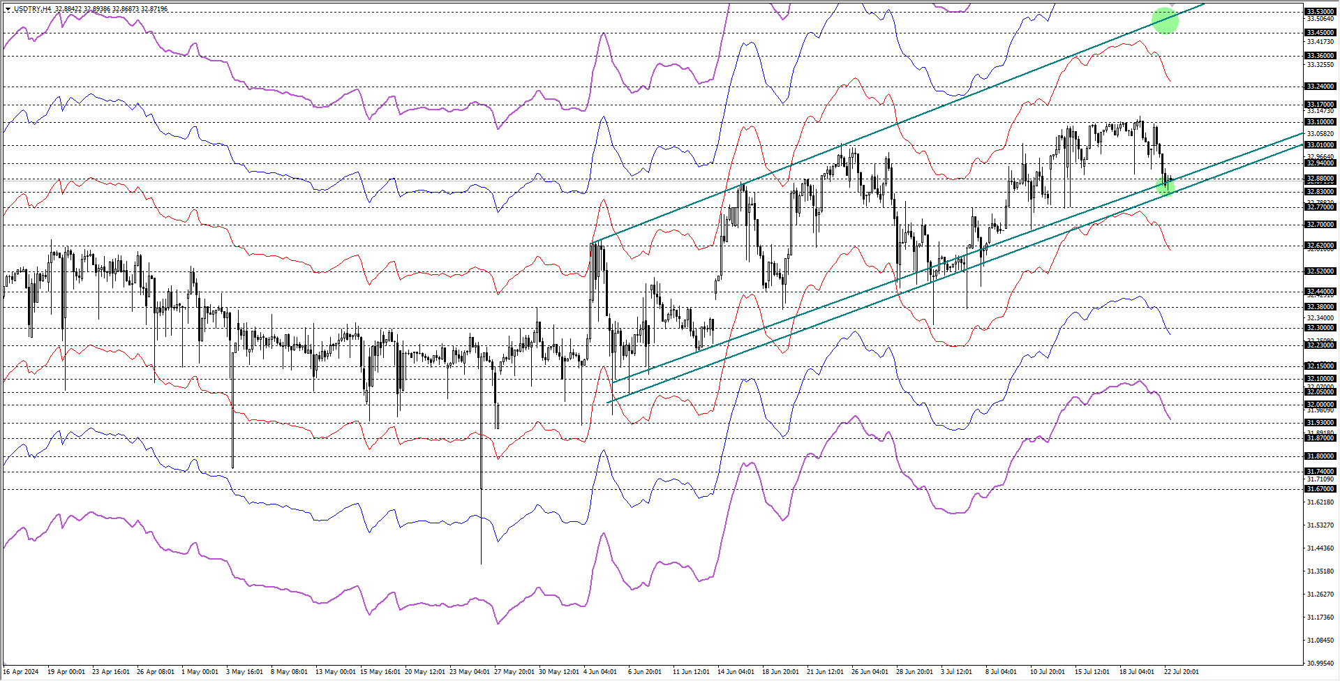Click the 18 Jul 04:01 time axis label

coord(1137,672)
